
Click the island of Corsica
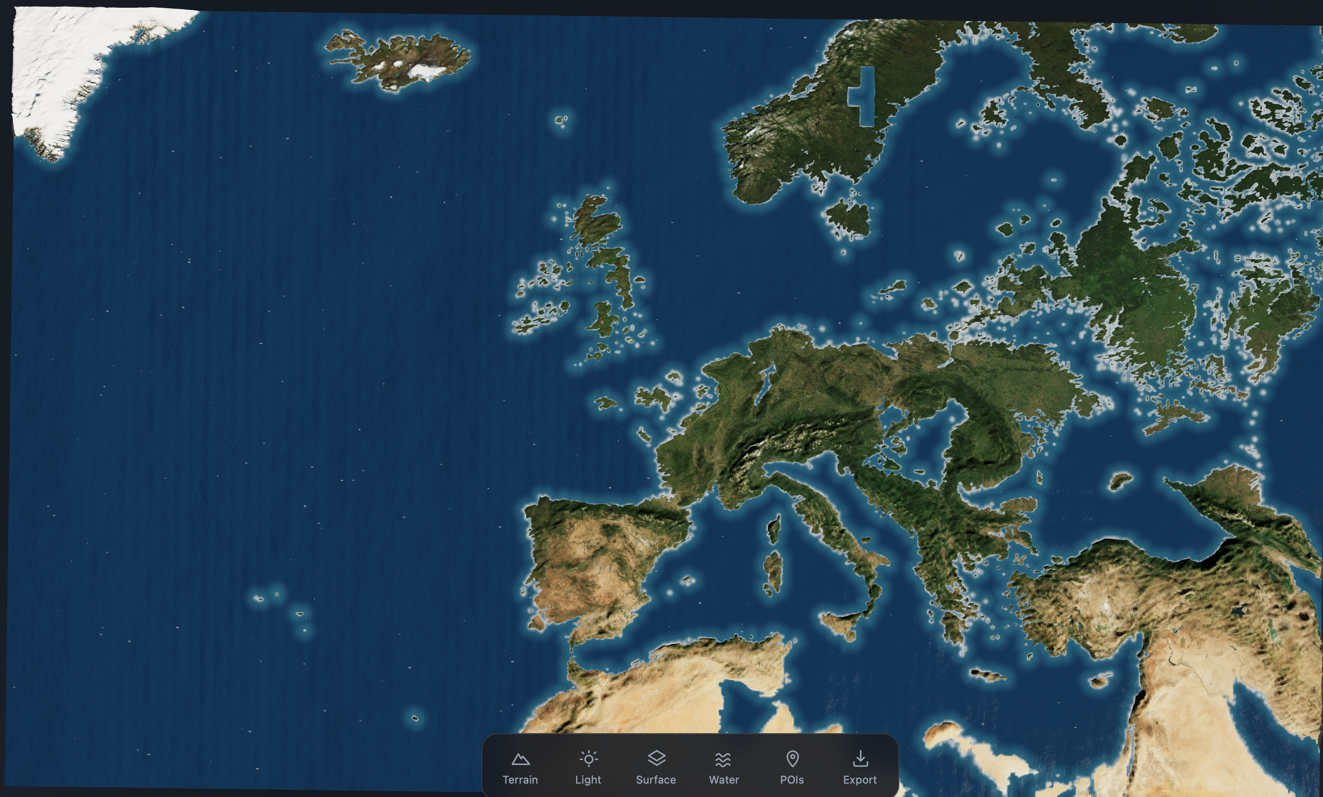coord(774,528)
